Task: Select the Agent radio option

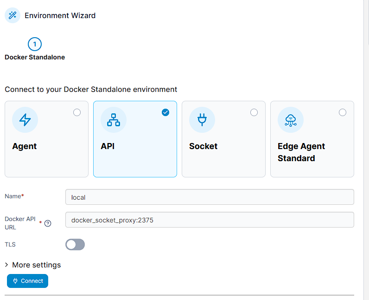Action: tap(77, 112)
